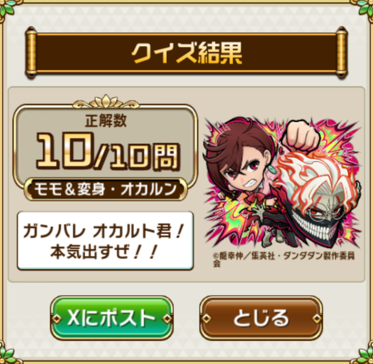This screenshot has height=364, width=373.
Task: Click left diamond ornament on とじる button
Action: 206,318
